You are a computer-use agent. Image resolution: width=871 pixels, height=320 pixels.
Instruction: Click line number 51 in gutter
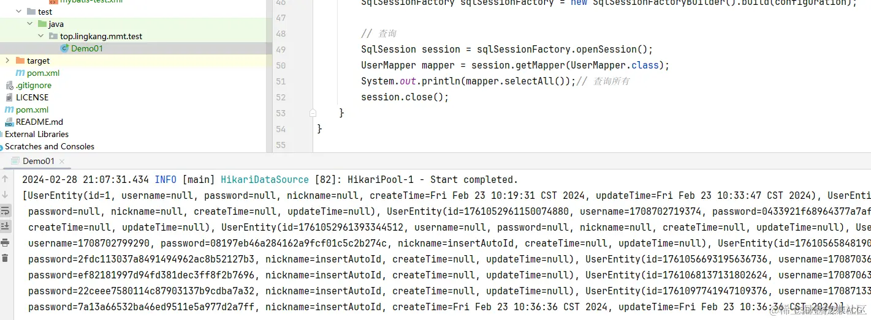(x=281, y=81)
